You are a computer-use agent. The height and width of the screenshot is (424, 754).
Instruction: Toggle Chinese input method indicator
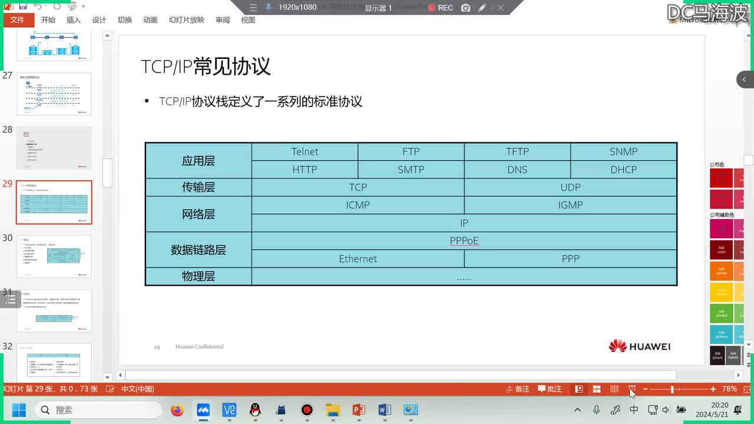point(634,410)
